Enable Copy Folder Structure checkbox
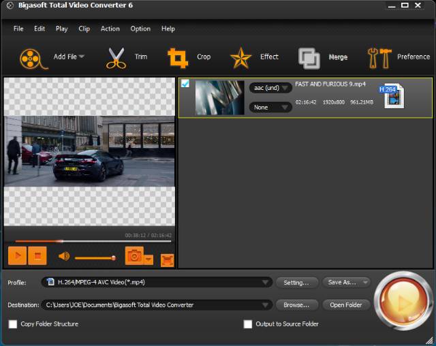Screen dimensions: 436x346 (13, 324)
